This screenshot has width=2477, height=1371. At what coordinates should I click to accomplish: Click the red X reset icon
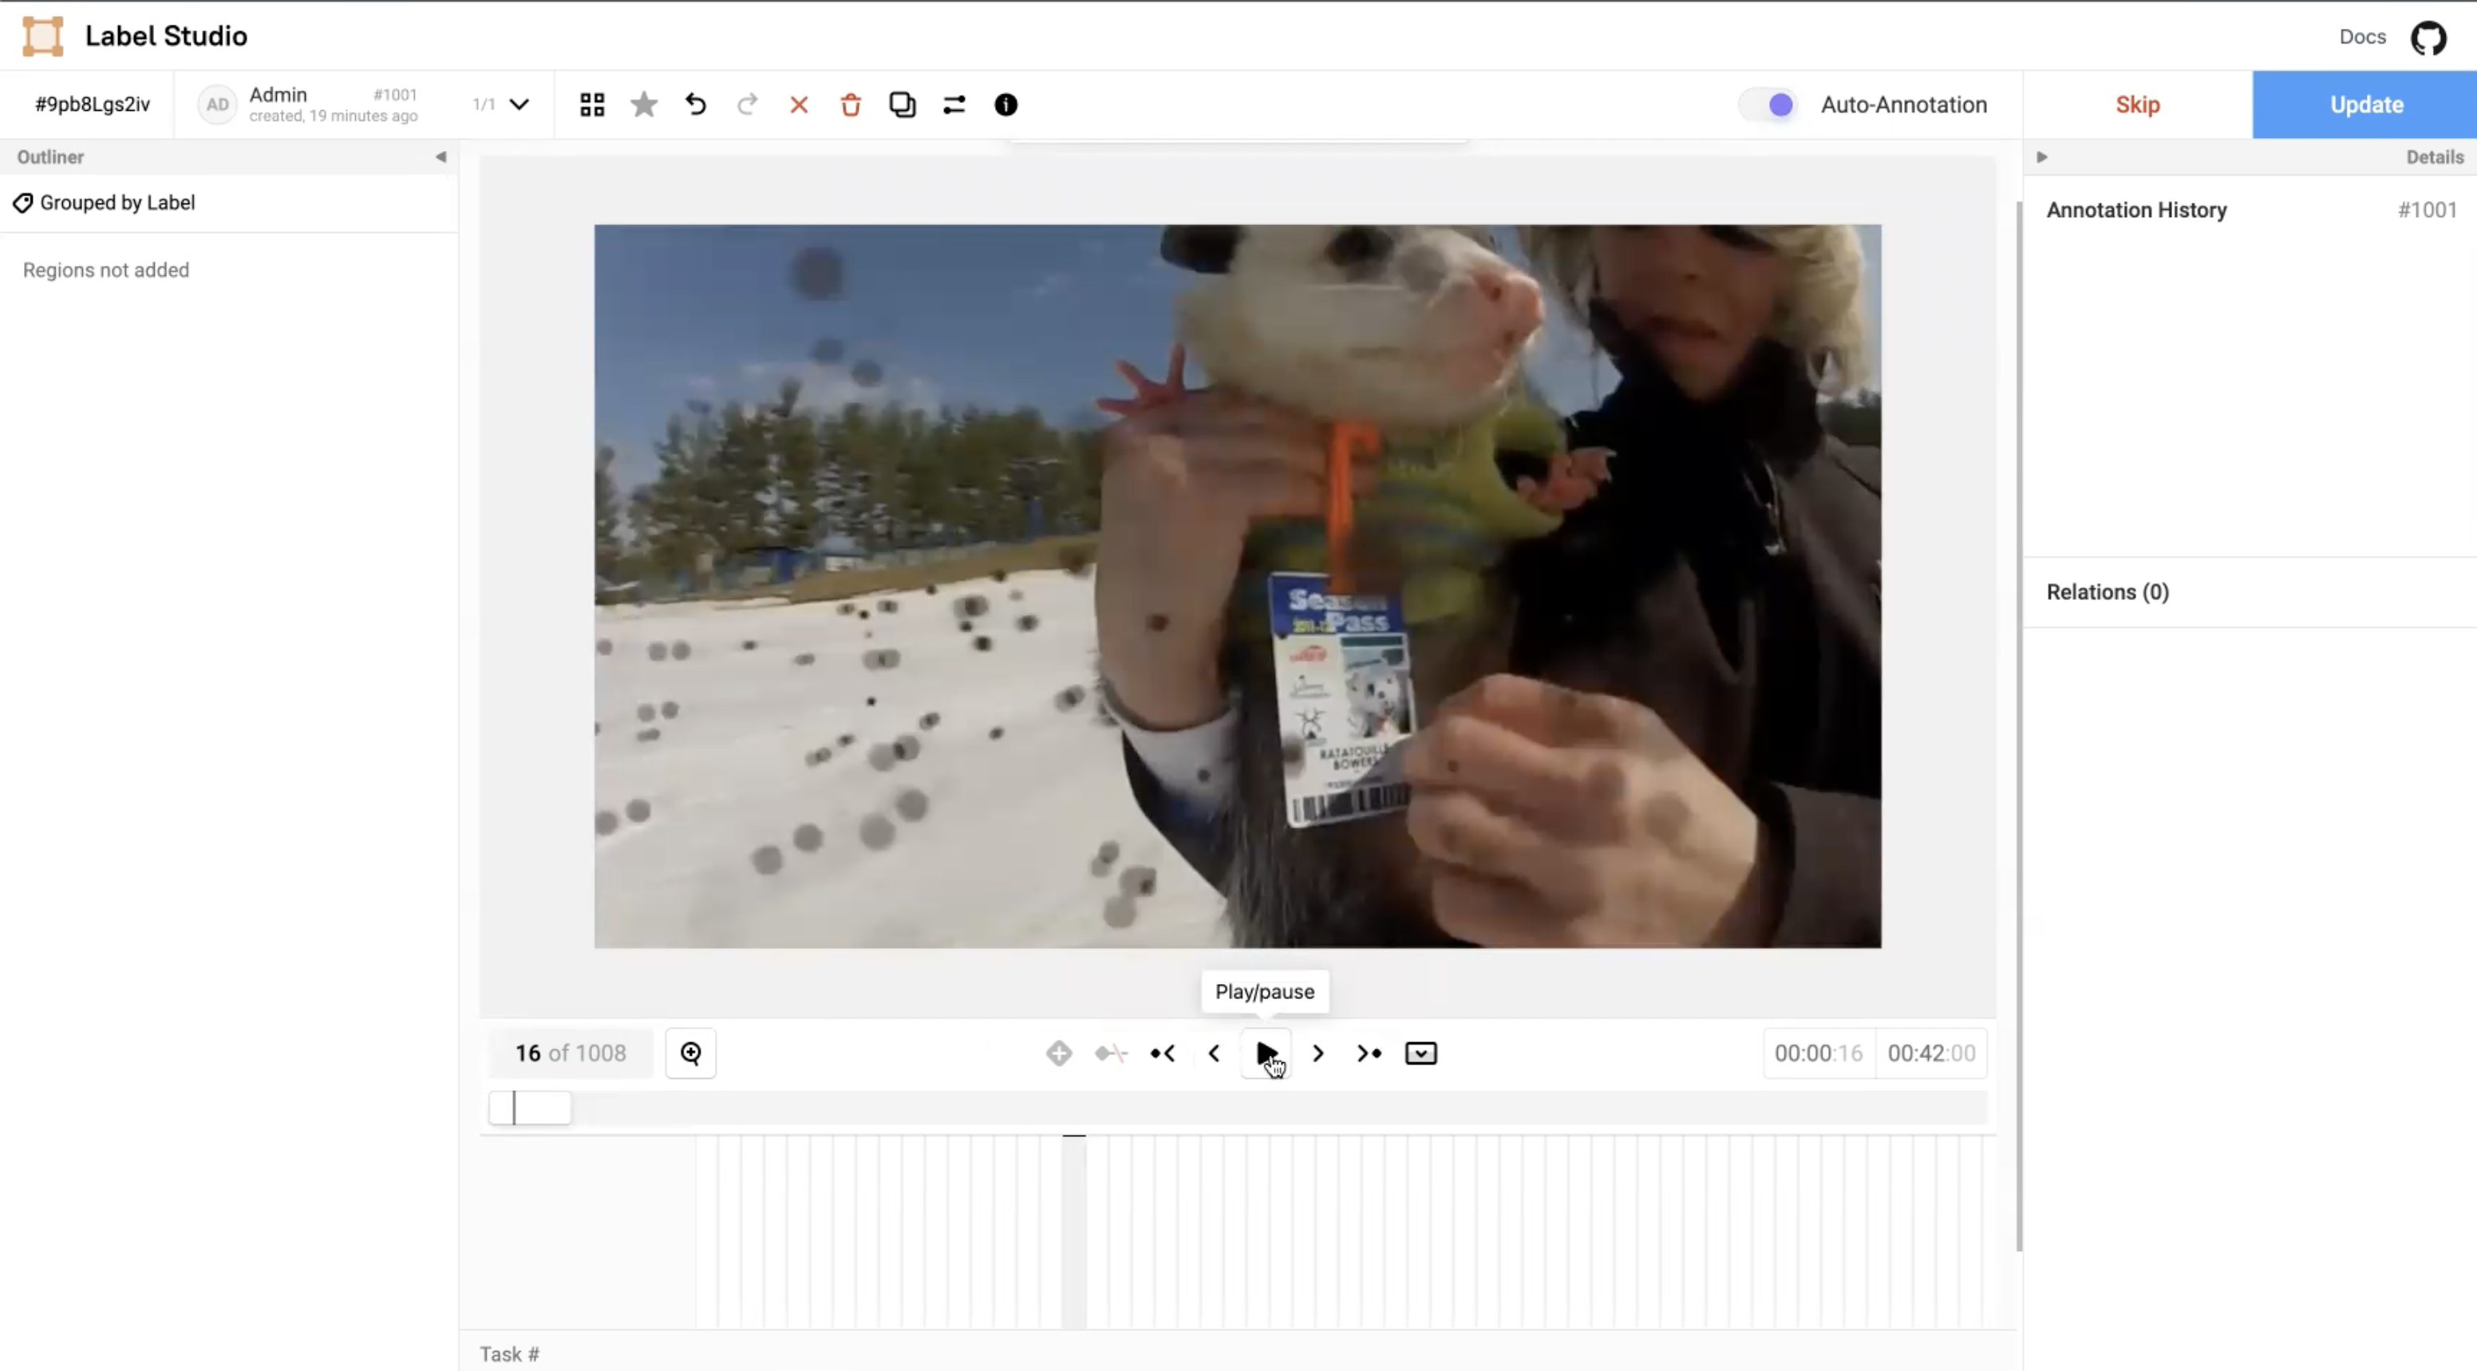pos(799,105)
